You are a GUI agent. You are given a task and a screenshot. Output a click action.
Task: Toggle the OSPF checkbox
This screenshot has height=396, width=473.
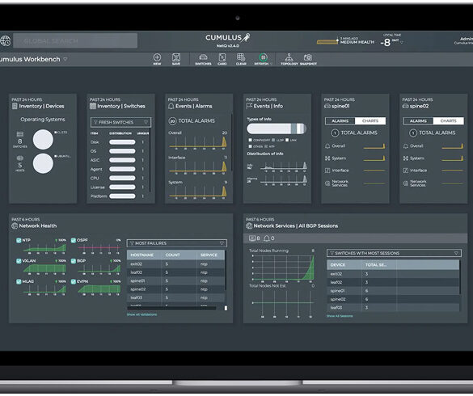(x=74, y=240)
